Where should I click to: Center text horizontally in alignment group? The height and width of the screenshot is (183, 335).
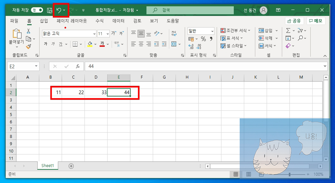tap(141, 44)
